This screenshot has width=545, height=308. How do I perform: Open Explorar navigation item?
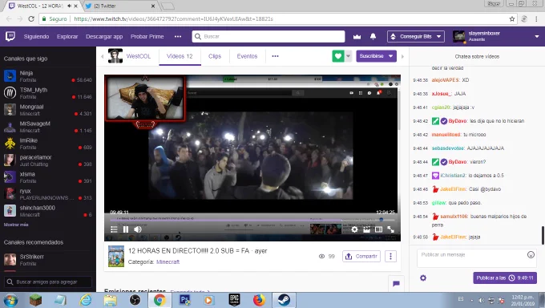67,37
